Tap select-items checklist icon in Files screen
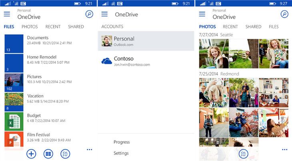Screen dimensions: 292x161 tap(65, 154)
